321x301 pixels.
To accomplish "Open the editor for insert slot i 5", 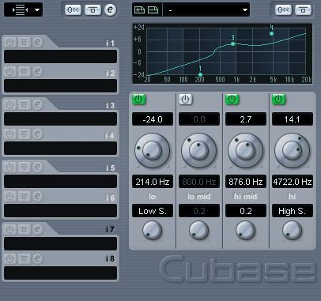I will pyautogui.click(x=38, y=167).
